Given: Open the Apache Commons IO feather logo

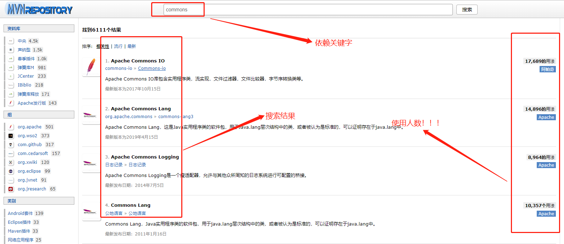Looking at the screenshot, I should coord(91,67).
